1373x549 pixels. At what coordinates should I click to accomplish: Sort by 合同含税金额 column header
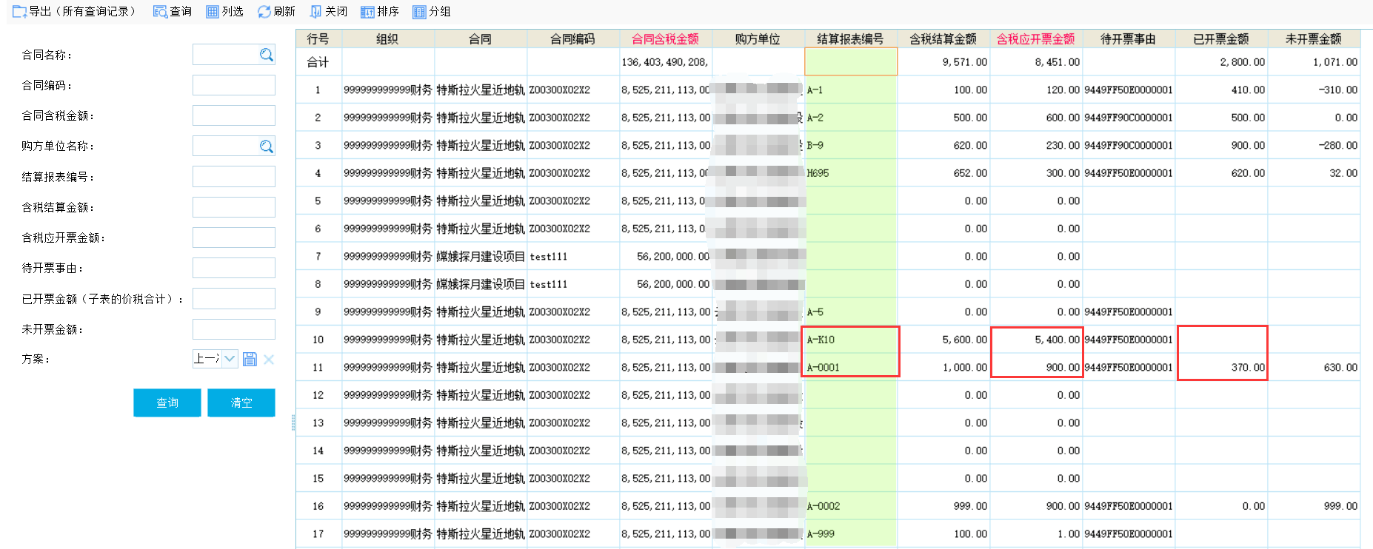665,39
